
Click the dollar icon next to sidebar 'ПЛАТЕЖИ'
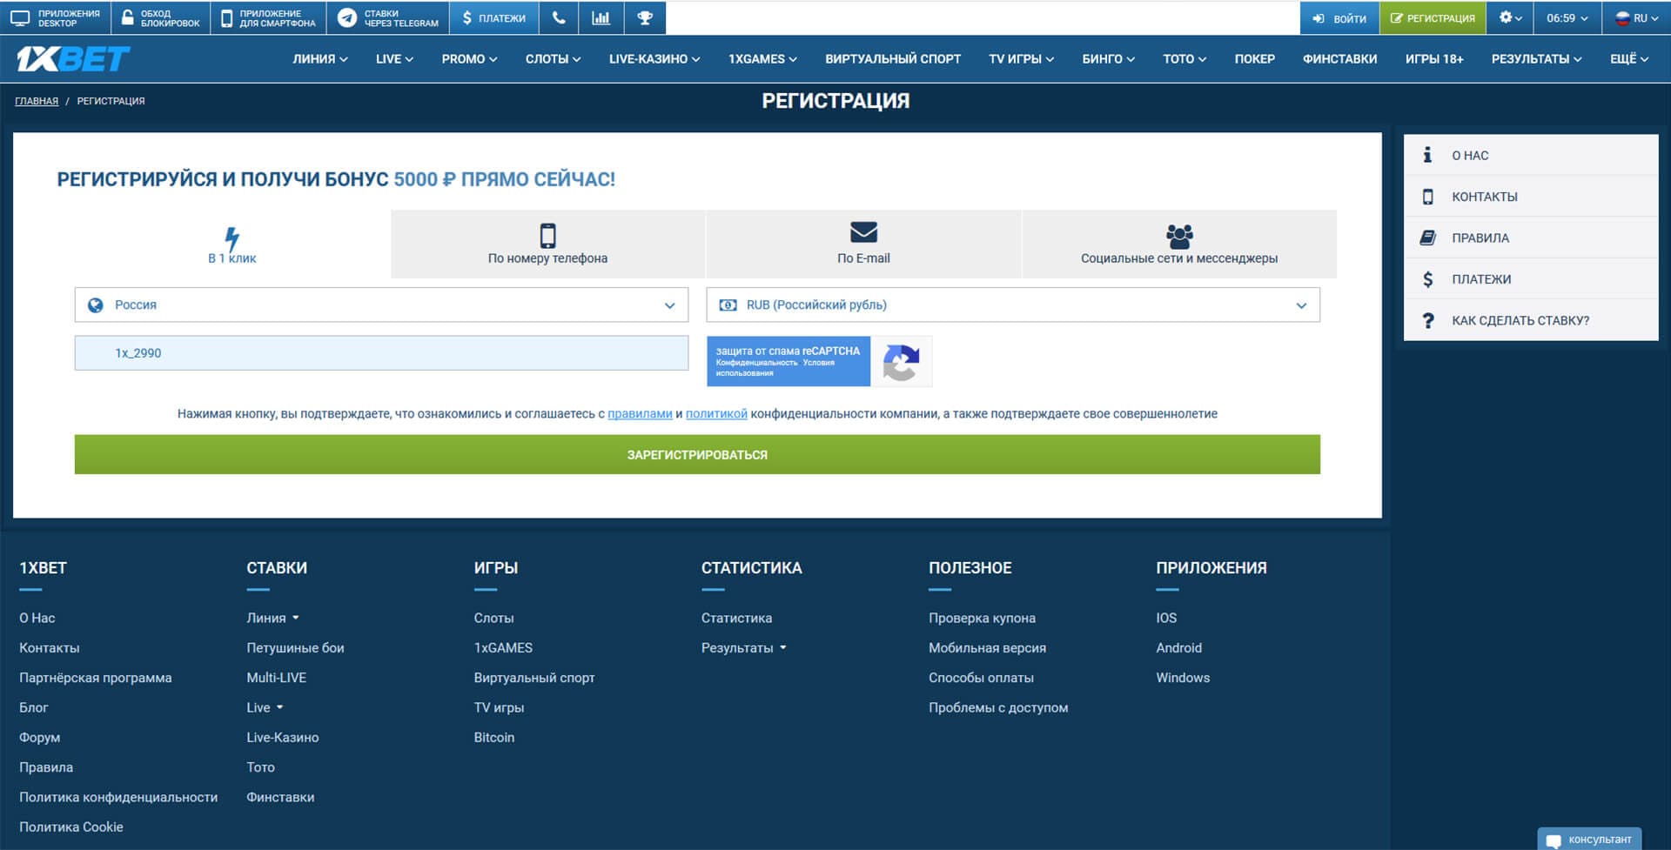[x=1427, y=279]
